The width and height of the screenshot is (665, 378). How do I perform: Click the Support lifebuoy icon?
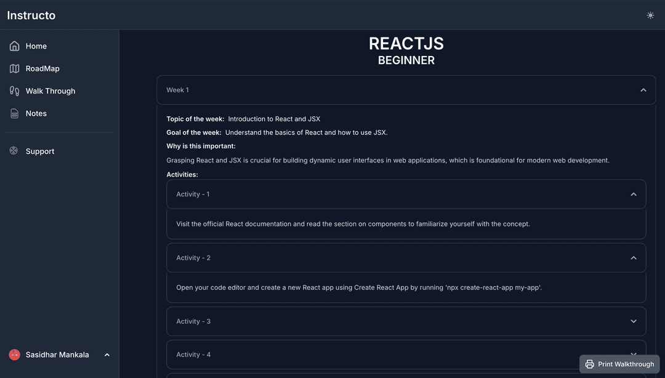tap(14, 151)
